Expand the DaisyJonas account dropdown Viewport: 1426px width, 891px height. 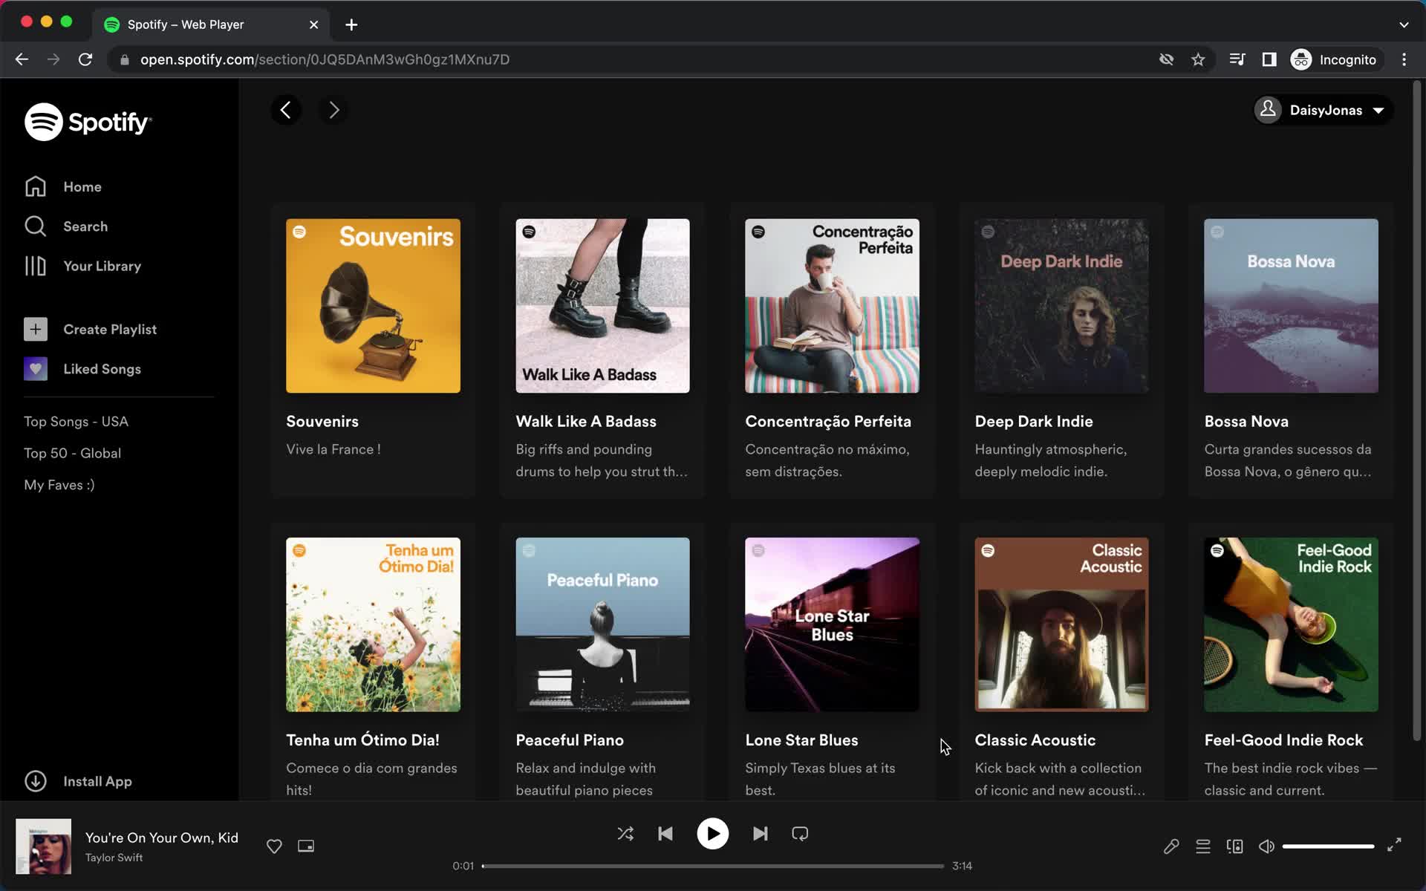point(1378,110)
